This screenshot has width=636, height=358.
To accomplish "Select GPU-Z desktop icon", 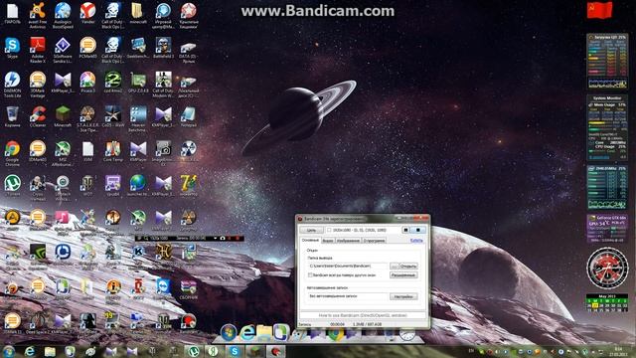I will coord(138,82).
